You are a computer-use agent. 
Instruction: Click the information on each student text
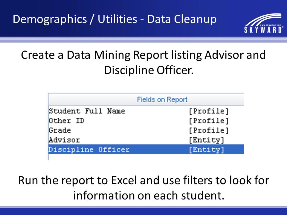(x=149, y=195)
